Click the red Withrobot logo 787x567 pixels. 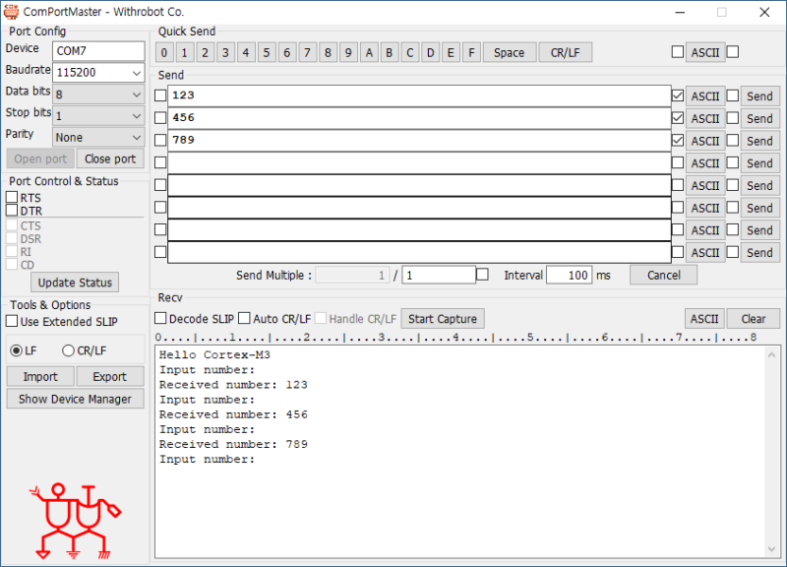point(76,522)
